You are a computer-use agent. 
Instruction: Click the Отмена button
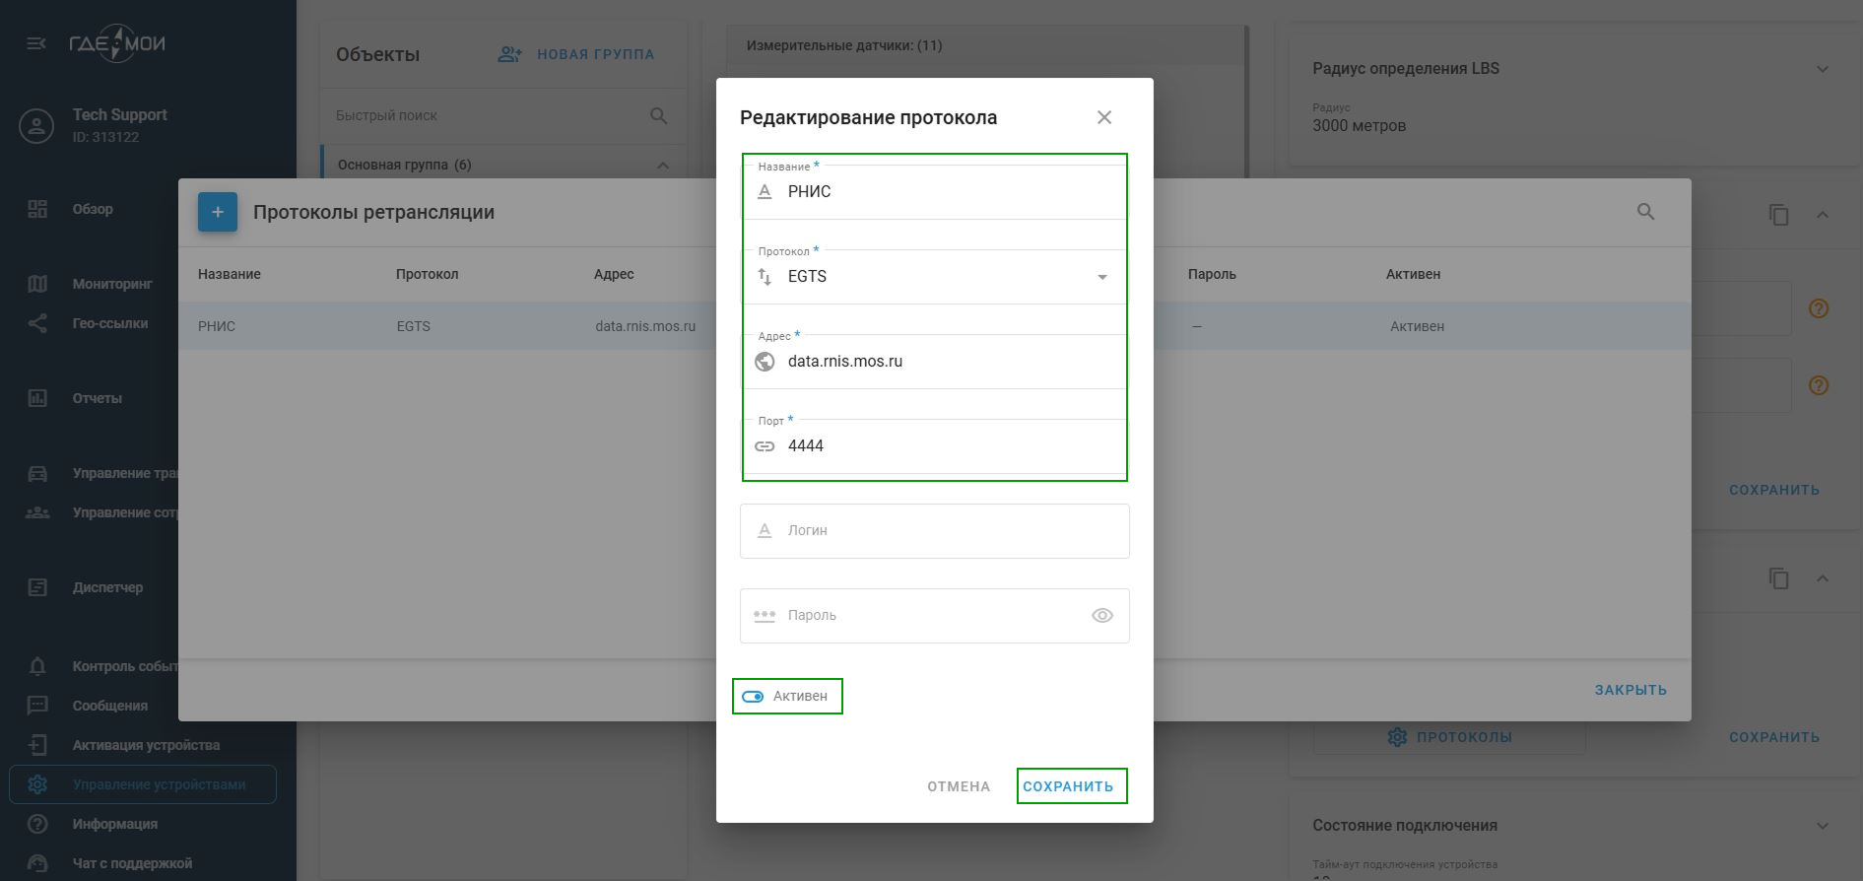click(x=958, y=786)
